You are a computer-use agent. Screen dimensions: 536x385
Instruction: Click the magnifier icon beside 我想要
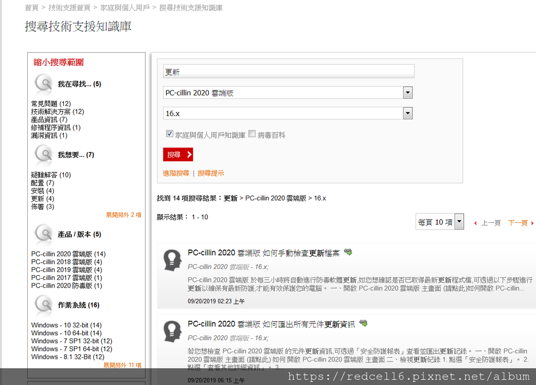(x=43, y=154)
